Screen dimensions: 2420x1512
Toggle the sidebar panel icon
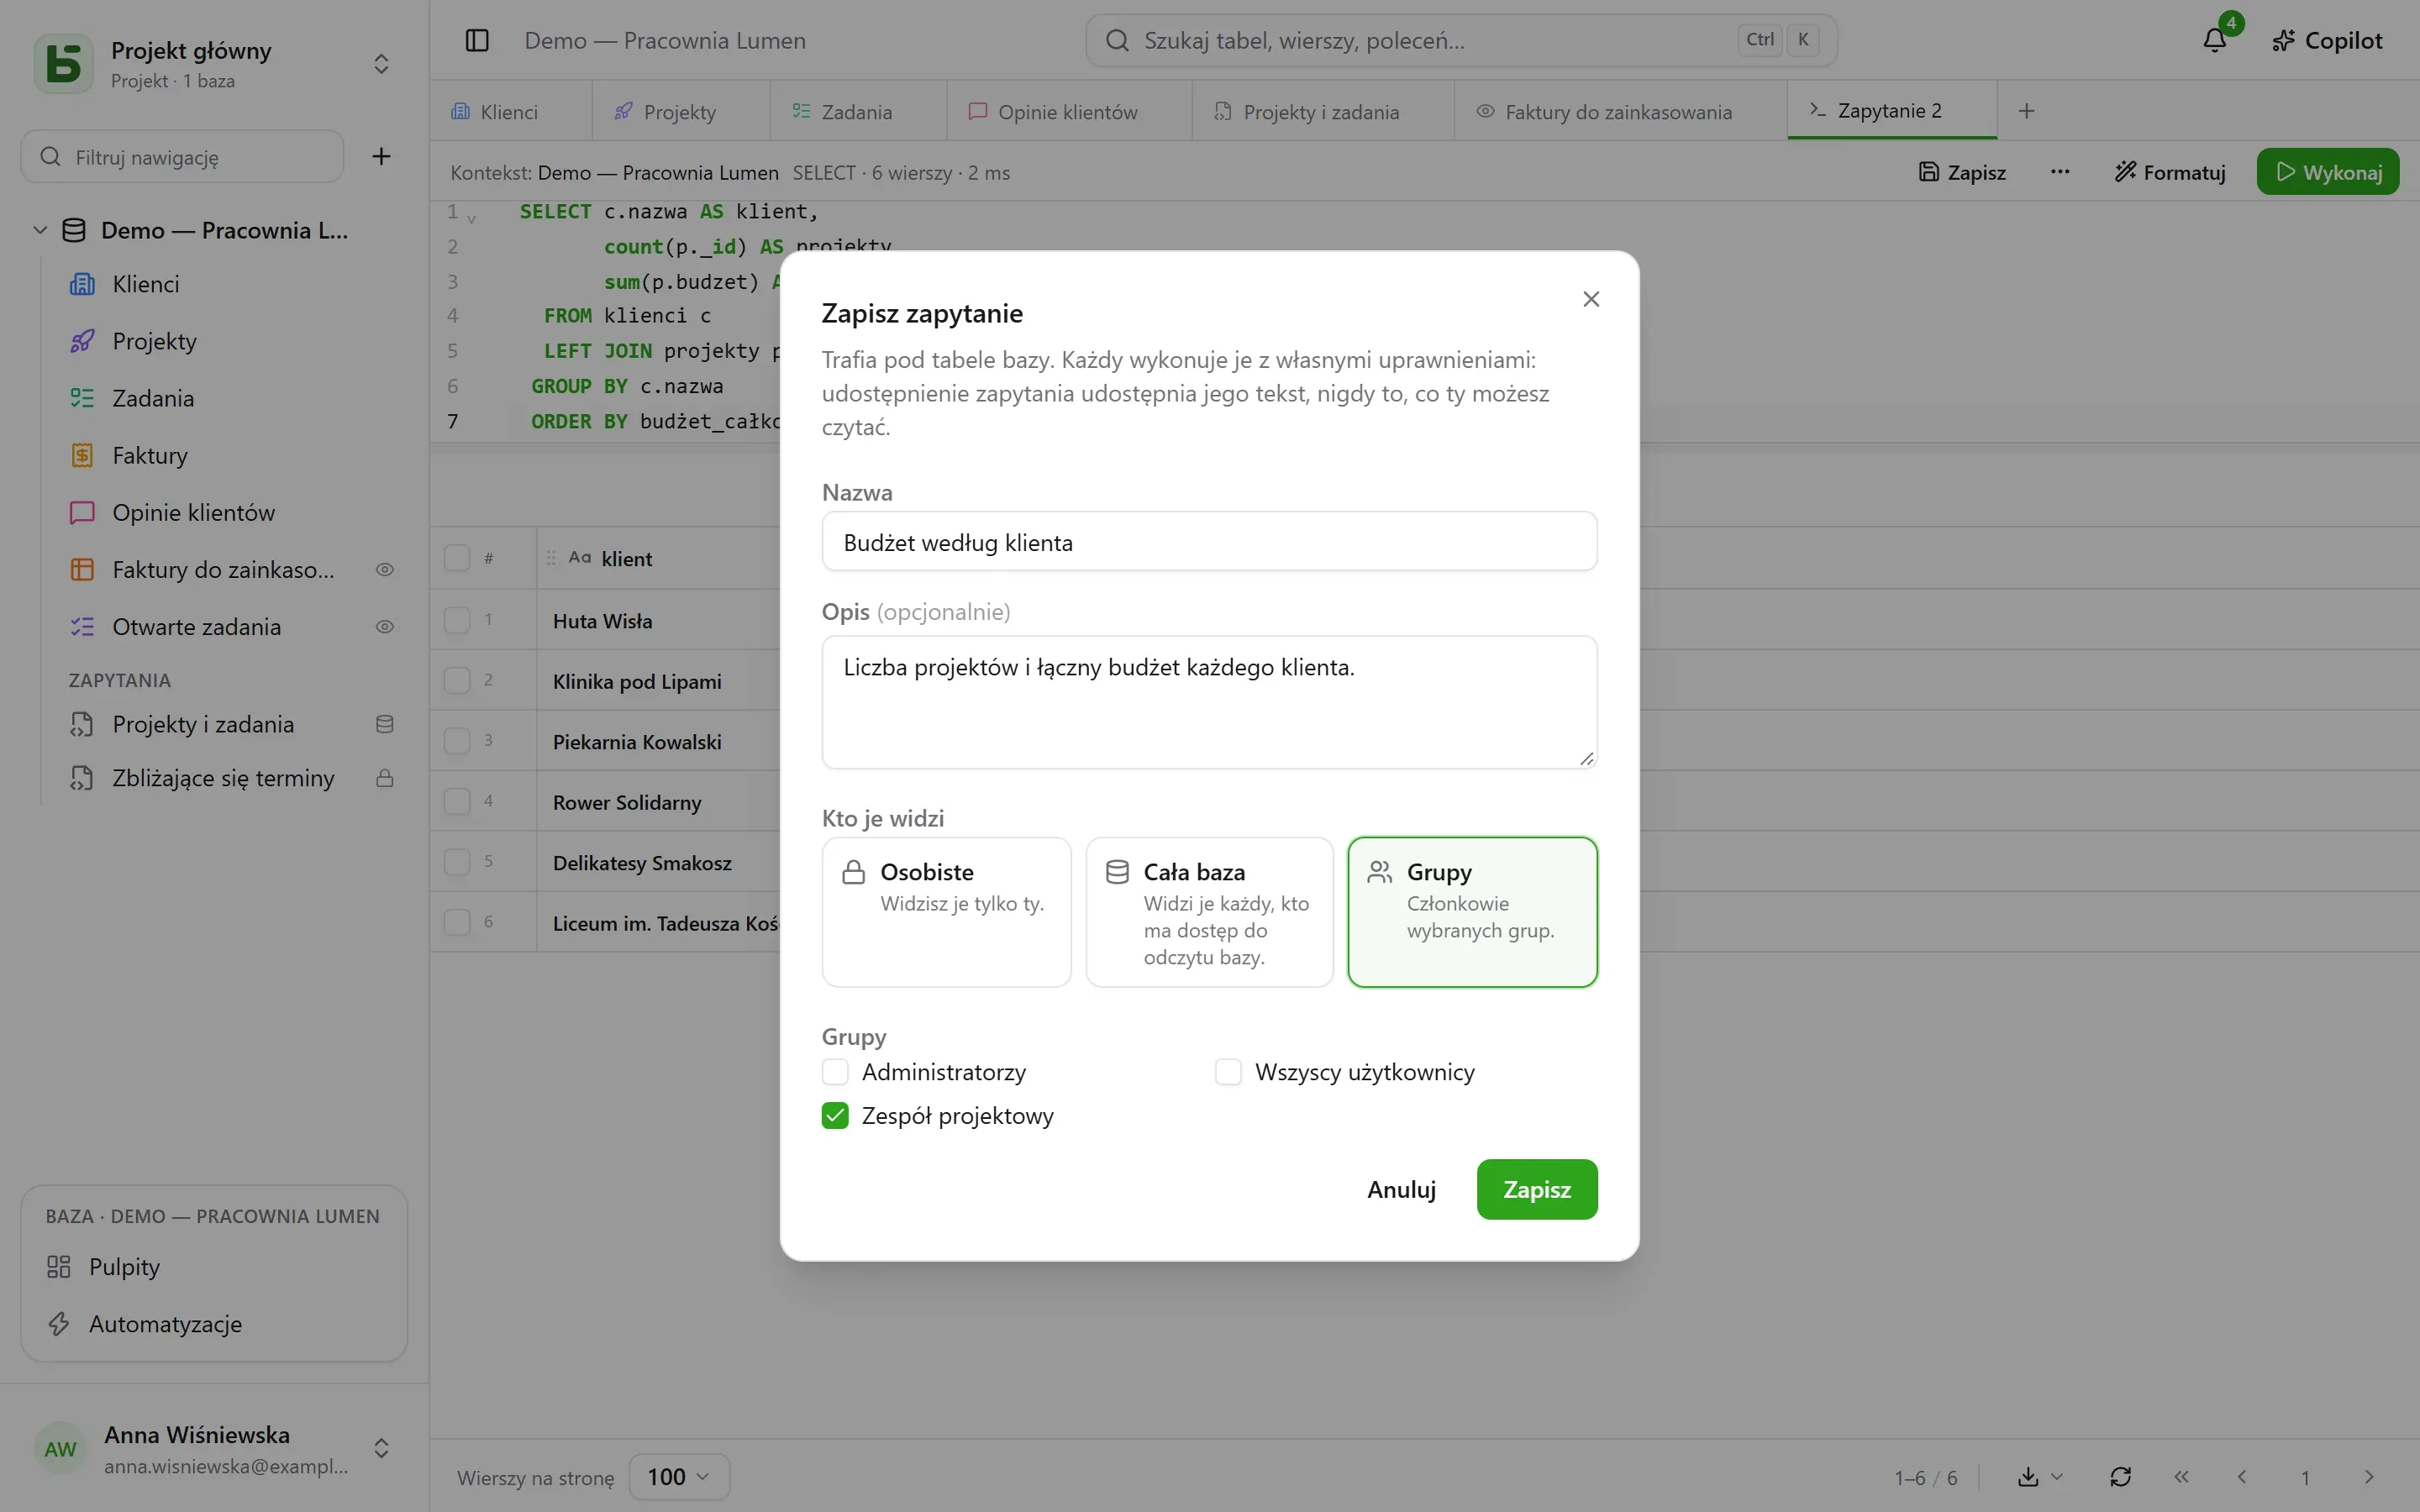[x=477, y=40]
